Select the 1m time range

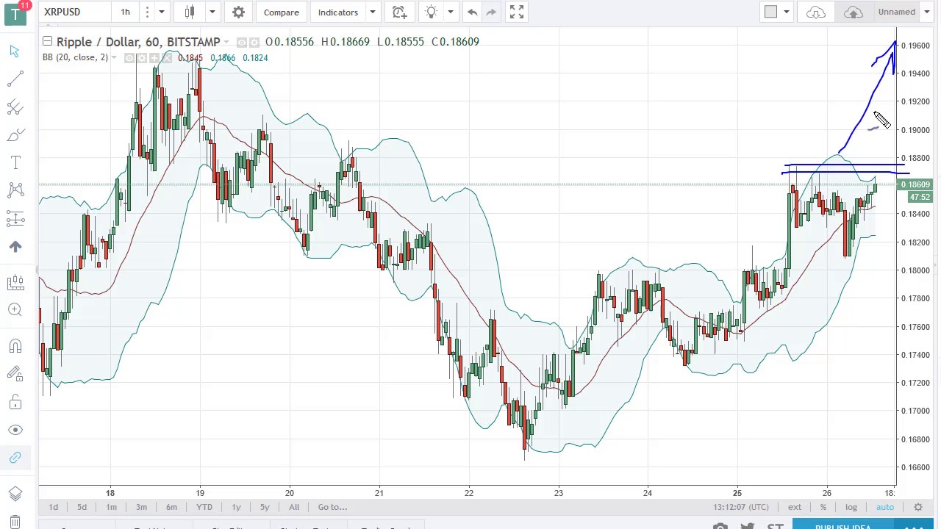111,507
